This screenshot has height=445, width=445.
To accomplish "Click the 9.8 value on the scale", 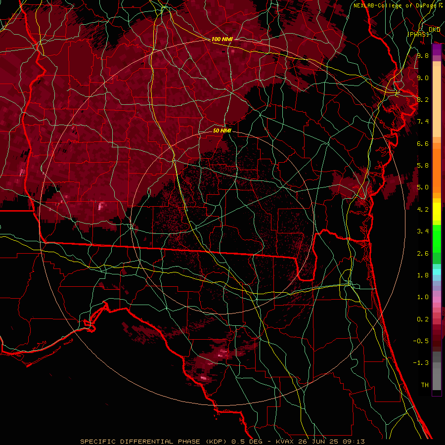I will pos(423,55).
